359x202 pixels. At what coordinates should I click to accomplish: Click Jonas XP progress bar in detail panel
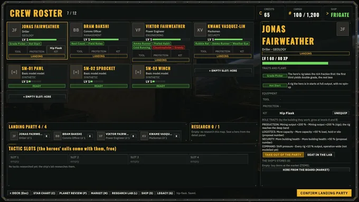point(306,63)
